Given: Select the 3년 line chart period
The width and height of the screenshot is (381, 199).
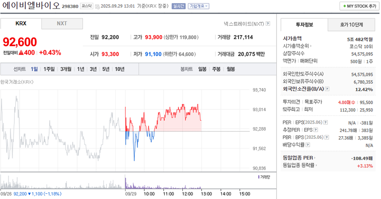Looking at the screenshot, I should click(x=93, y=69).
